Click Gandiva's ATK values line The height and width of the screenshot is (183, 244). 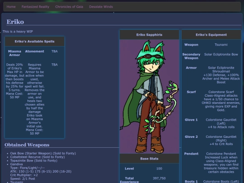coord(41,171)
